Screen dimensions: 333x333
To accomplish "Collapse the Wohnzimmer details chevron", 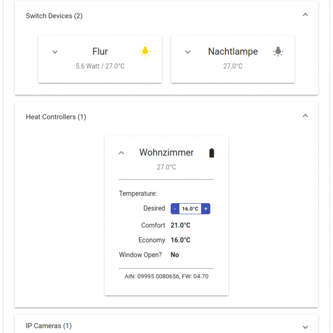I will 121,153.
